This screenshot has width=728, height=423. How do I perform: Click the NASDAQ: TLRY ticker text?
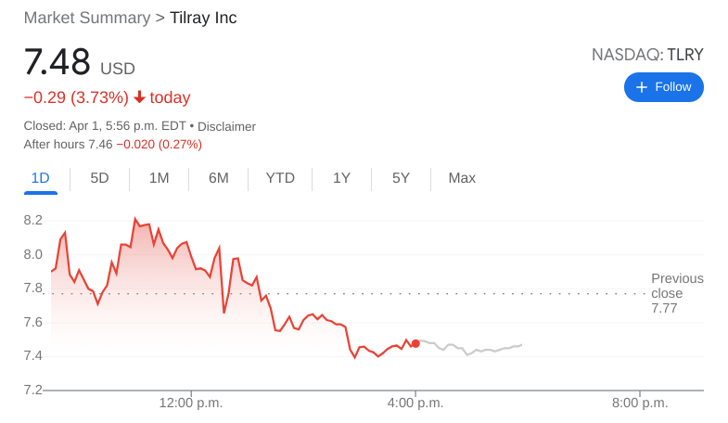647,55
